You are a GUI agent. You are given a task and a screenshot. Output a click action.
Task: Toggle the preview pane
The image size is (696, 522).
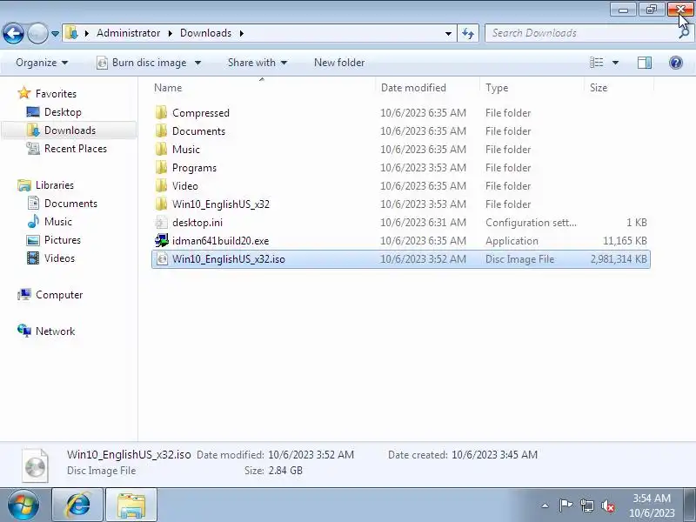pos(645,63)
